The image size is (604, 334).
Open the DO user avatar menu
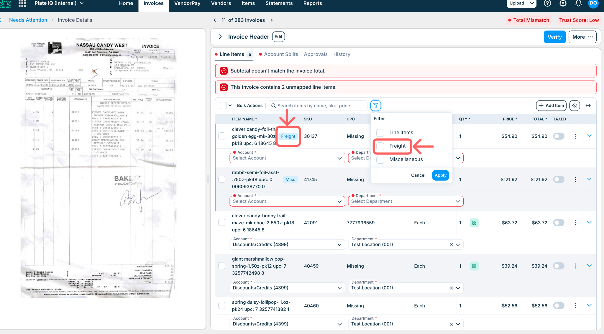593,3
